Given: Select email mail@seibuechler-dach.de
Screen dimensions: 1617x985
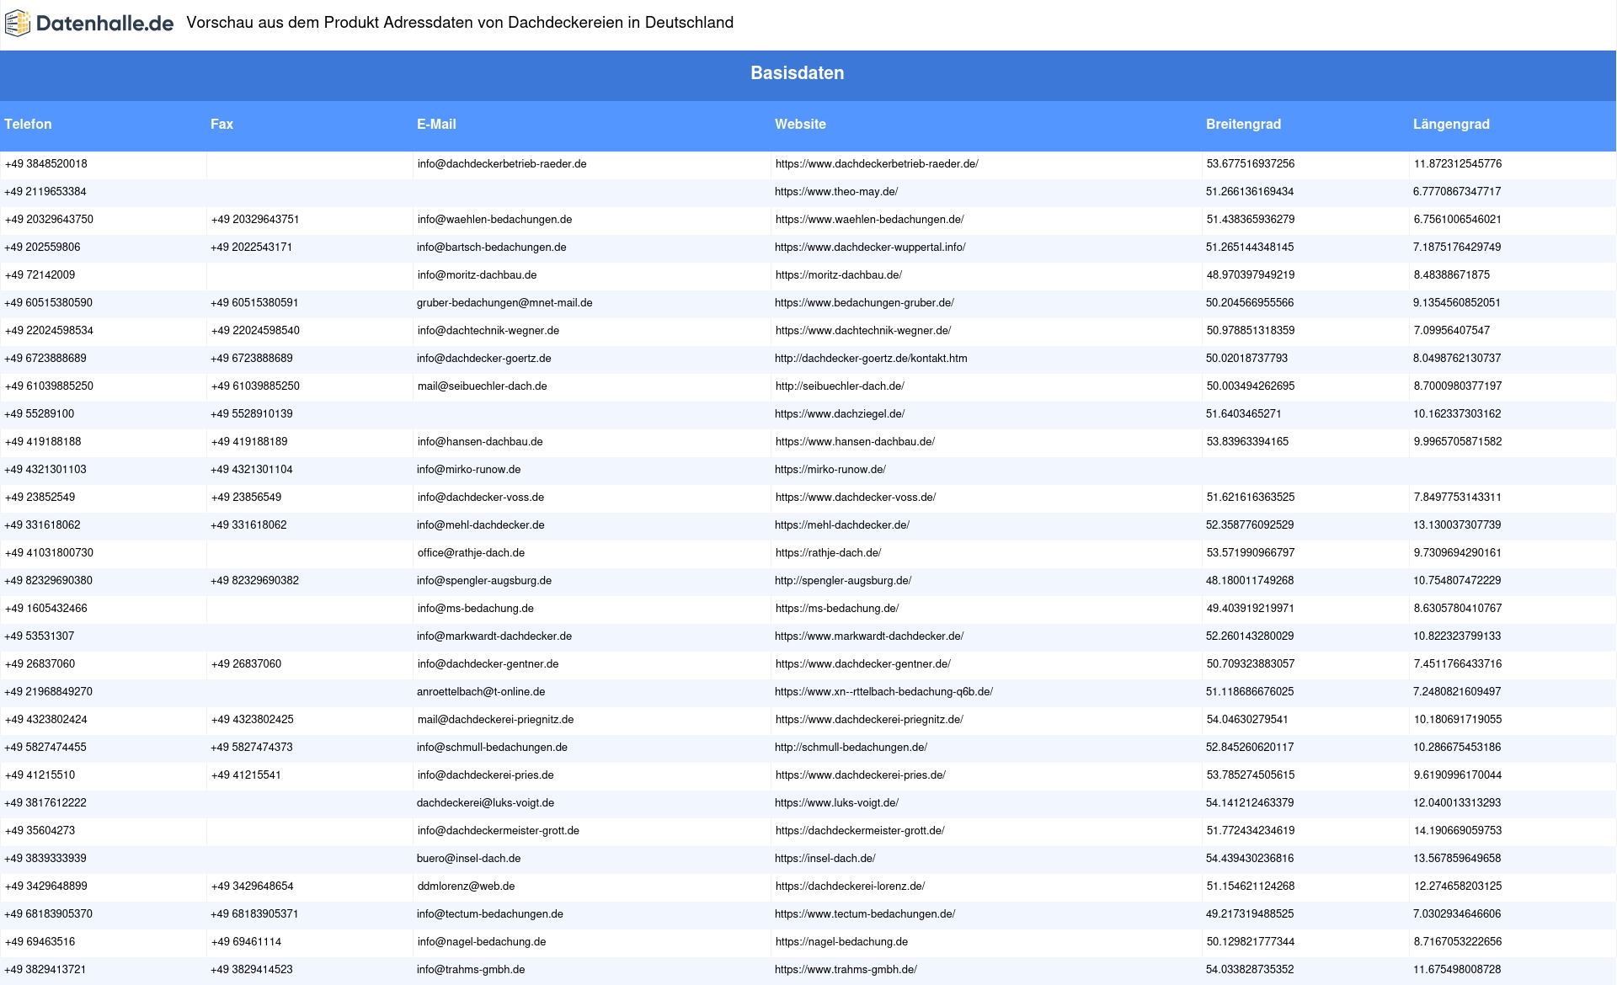Looking at the screenshot, I should pyautogui.click(x=483, y=386).
